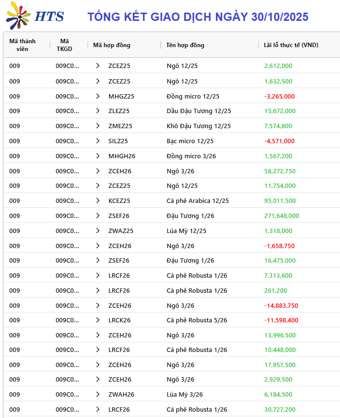Image resolution: width=340 pixels, height=418 pixels.
Task: Sort by Lãi lỗ thực tế (VND) header
Action: (x=291, y=45)
